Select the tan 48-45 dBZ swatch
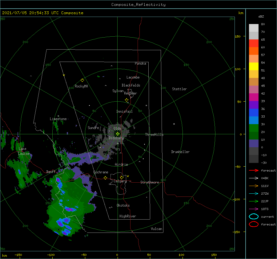 coord(254,82)
